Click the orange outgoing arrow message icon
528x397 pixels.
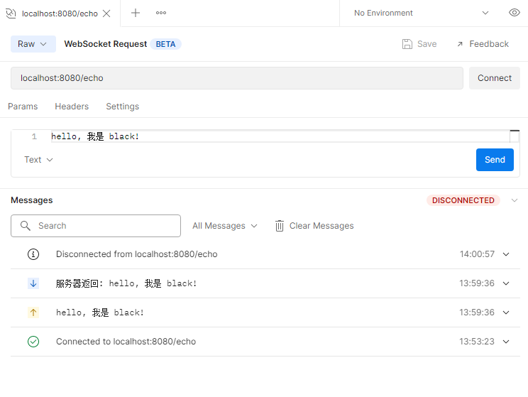point(33,312)
